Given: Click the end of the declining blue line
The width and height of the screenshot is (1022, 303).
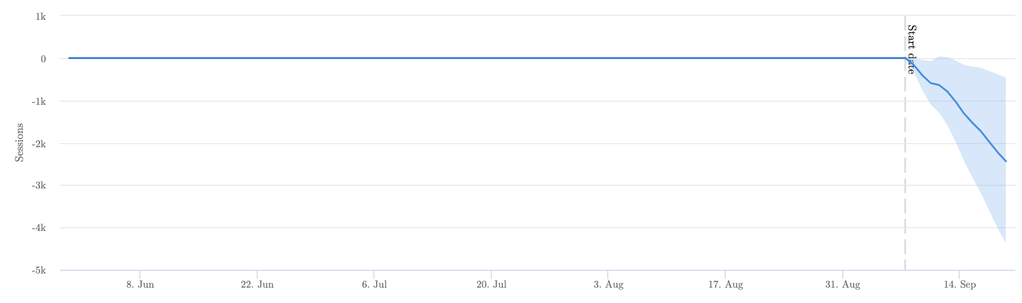Looking at the screenshot, I should pyautogui.click(x=1005, y=161).
